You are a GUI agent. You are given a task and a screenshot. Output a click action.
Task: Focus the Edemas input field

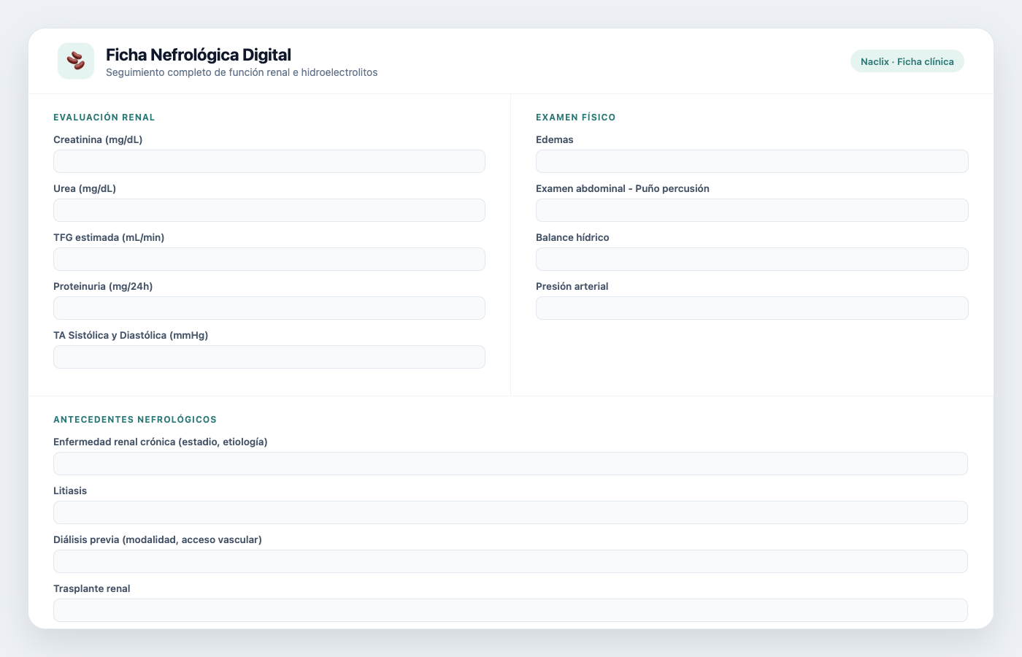752,161
